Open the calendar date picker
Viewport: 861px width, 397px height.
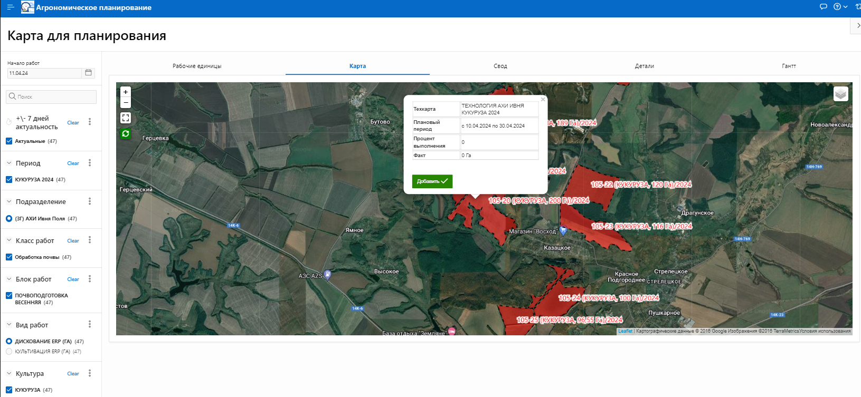point(88,73)
